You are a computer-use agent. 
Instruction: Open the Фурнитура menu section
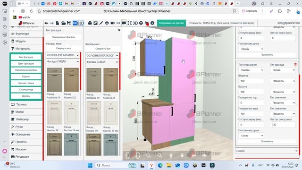(x=26, y=34)
